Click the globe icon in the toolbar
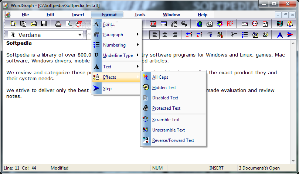 pyautogui.click(x=200, y=24)
